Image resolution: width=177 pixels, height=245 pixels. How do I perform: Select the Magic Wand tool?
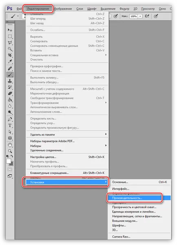pyautogui.click(x=10, y=49)
